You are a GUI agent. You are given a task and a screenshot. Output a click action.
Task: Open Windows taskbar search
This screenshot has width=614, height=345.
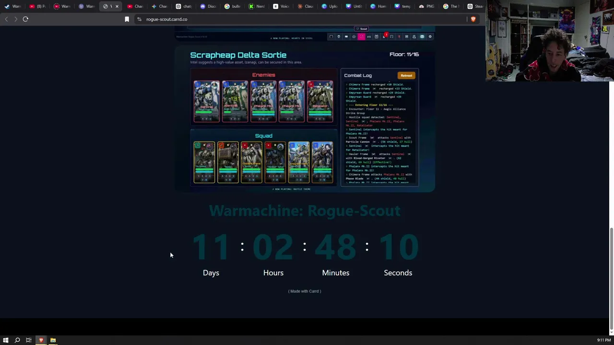(17, 340)
